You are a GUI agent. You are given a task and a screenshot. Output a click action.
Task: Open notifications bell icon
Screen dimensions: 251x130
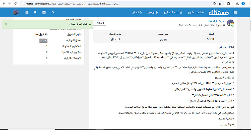coord(35,13)
